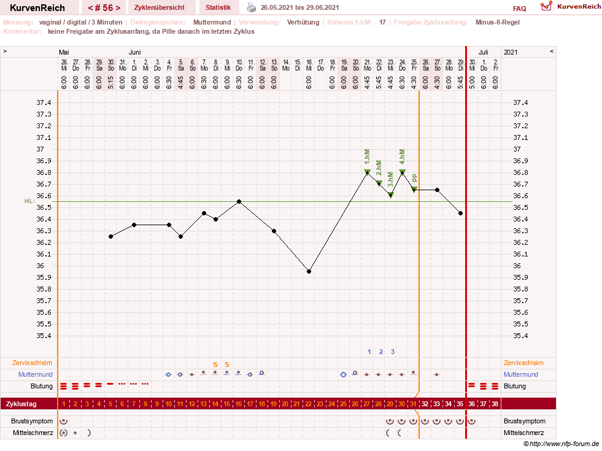Click higher-measurement count number 3

[392, 352]
